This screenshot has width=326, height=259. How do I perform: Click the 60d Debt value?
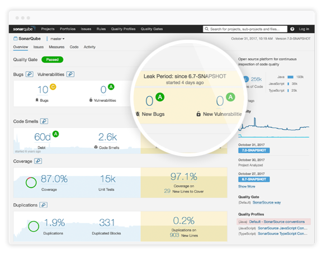point(42,137)
